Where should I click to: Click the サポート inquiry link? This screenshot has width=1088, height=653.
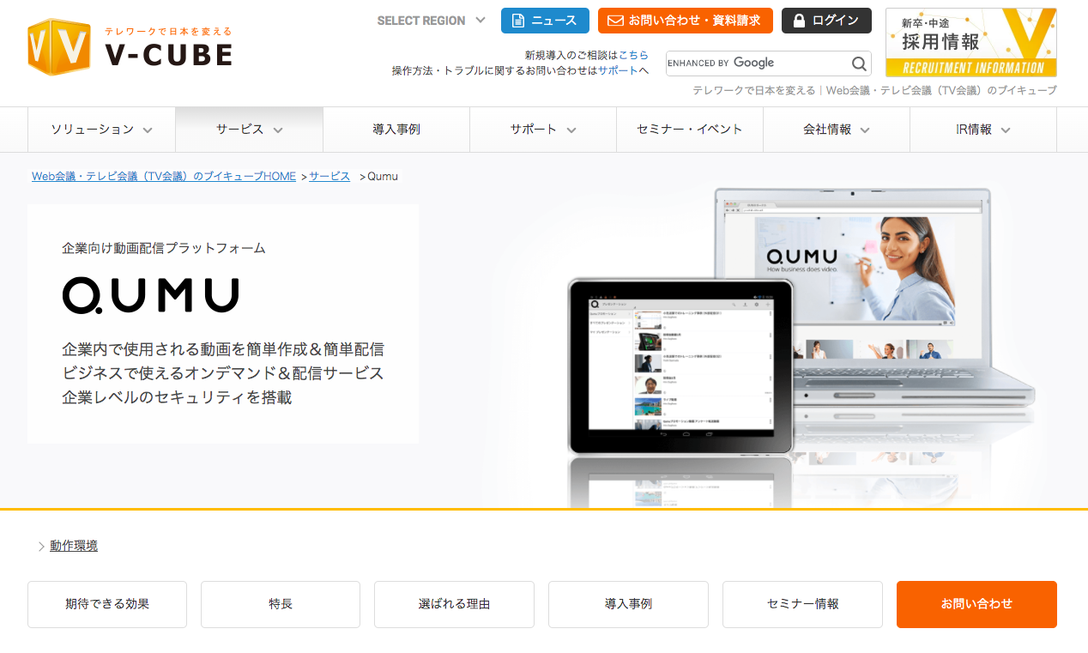pyautogui.click(x=618, y=70)
